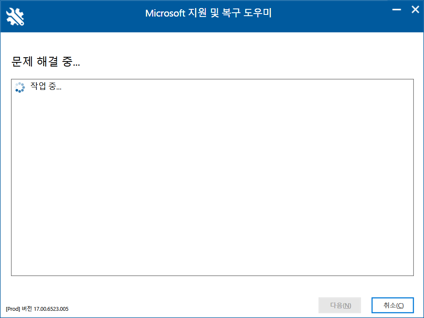Screen dimensions: 424x318
Task: Click the disabled 다음(N) button
Action: [340, 305]
